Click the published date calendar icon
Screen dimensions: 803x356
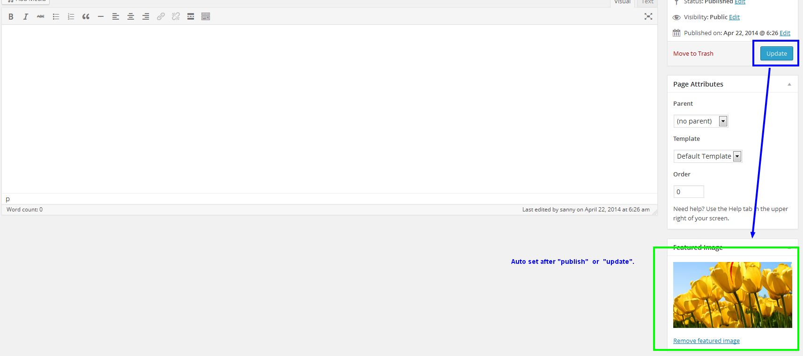coord(677,33)
